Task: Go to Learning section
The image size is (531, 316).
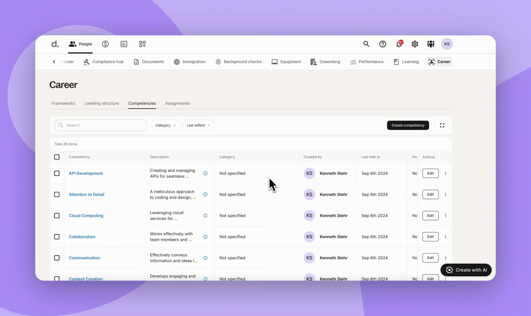Action: click(x=406, y=62)
